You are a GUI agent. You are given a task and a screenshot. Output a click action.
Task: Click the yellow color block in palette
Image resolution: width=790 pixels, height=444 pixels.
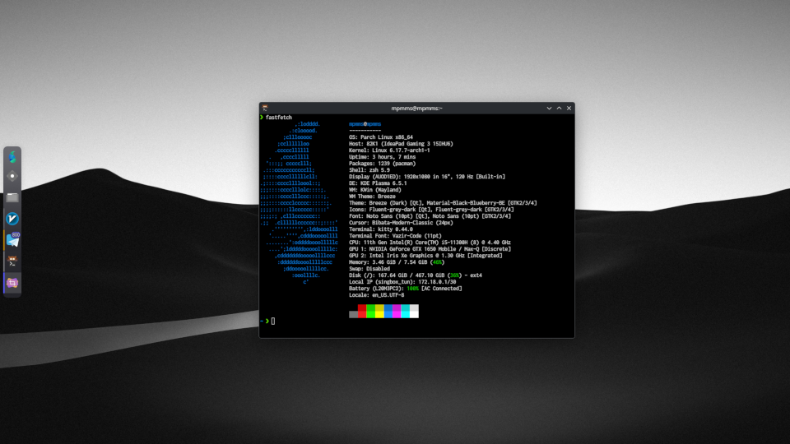[x=379, y=311]
